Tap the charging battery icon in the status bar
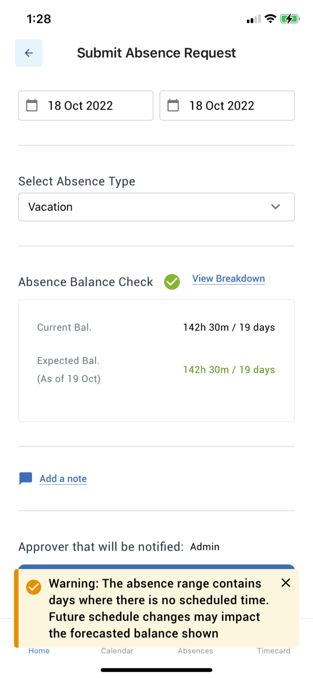The image size is (313, 678). coord(290,19)
